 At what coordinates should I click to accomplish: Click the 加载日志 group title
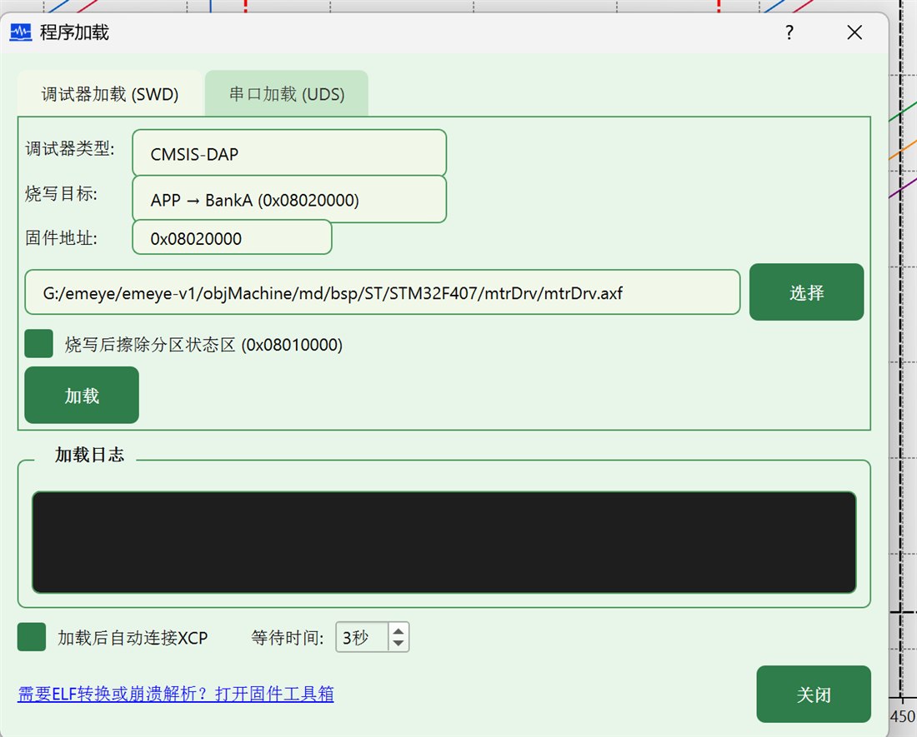(x=89, y=455)
